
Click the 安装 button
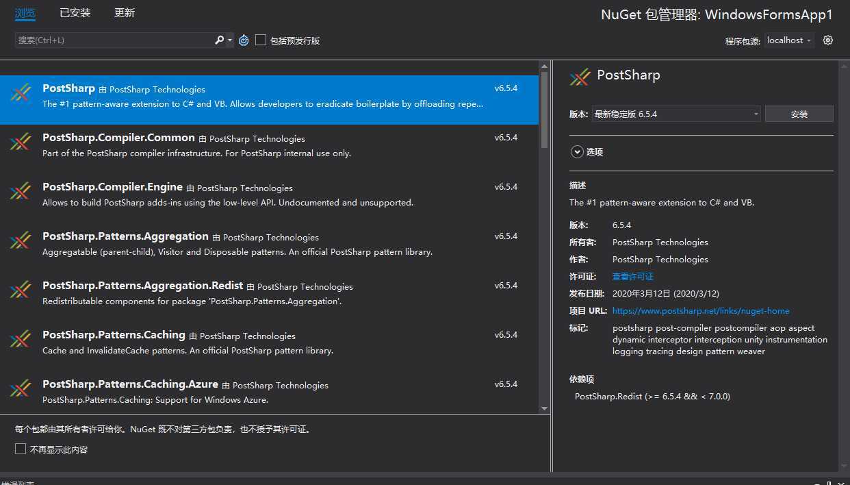coord(799,114)
